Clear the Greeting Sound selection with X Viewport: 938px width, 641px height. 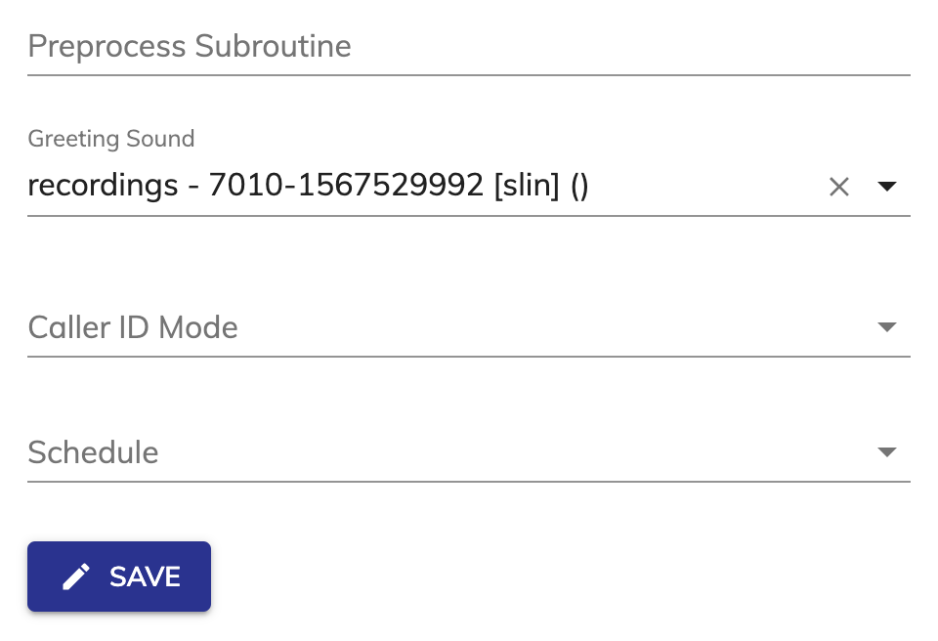tap(838, 187)
